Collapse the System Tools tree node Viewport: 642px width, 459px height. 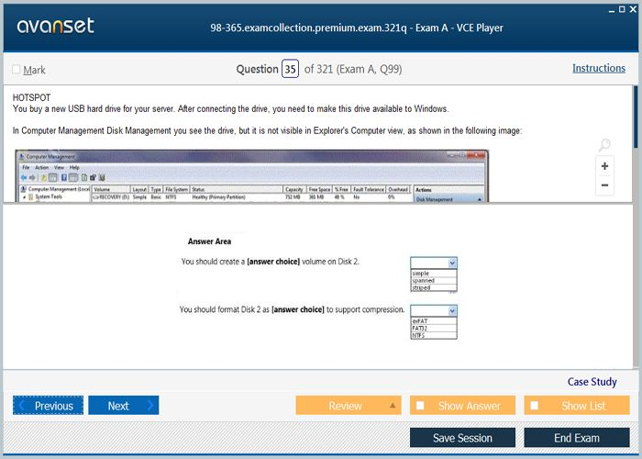tap(25, 197)
